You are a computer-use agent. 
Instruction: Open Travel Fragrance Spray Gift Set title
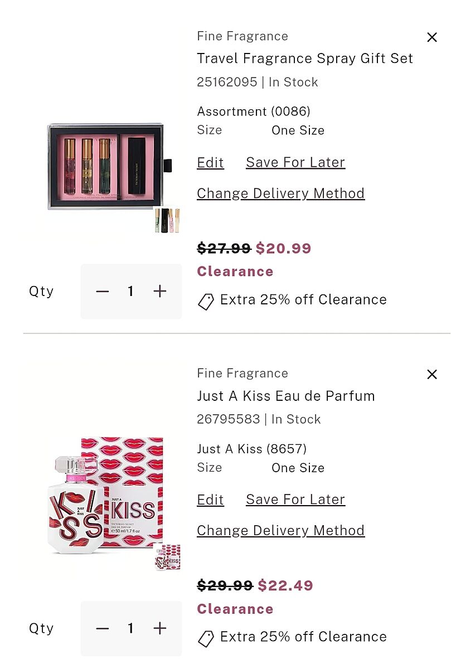point(305,59)
